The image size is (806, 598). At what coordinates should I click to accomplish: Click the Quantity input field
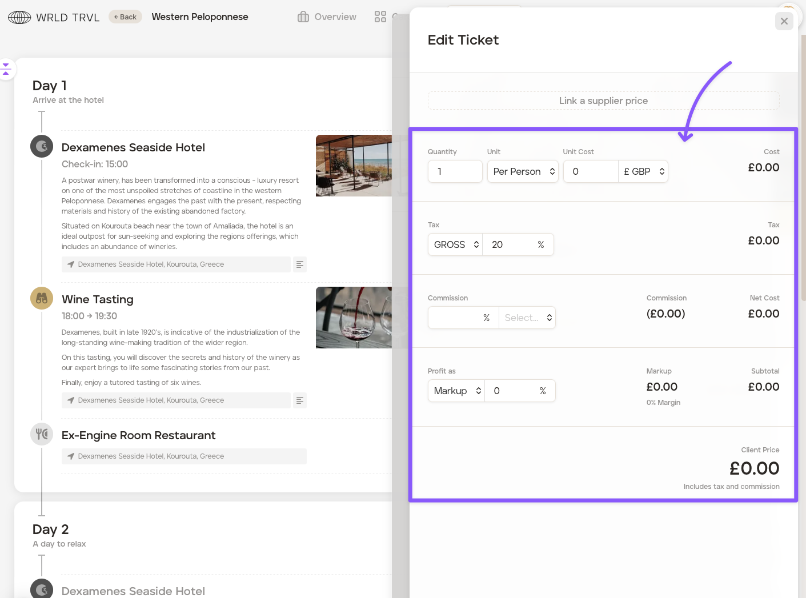coord(455,171)
